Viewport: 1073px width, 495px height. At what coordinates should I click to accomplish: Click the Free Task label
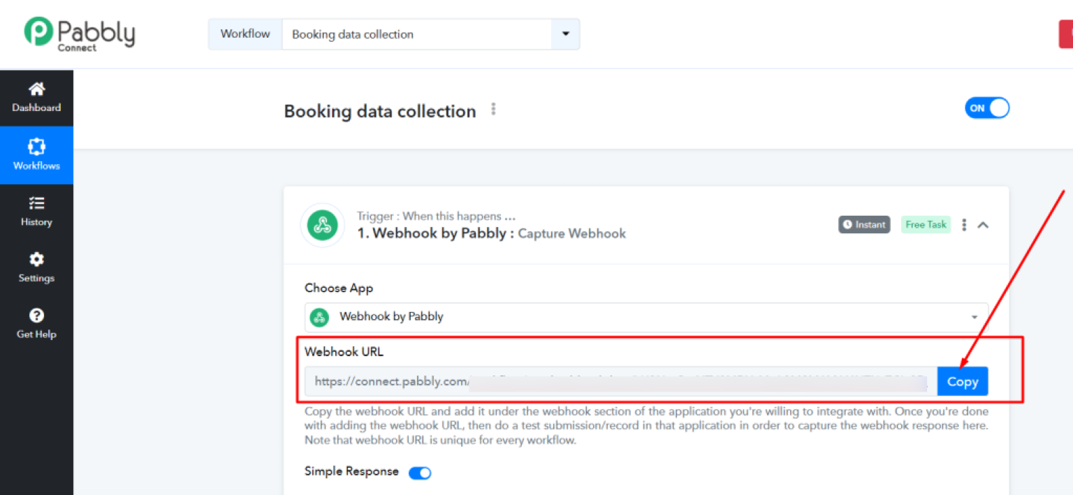pos(926,224)
